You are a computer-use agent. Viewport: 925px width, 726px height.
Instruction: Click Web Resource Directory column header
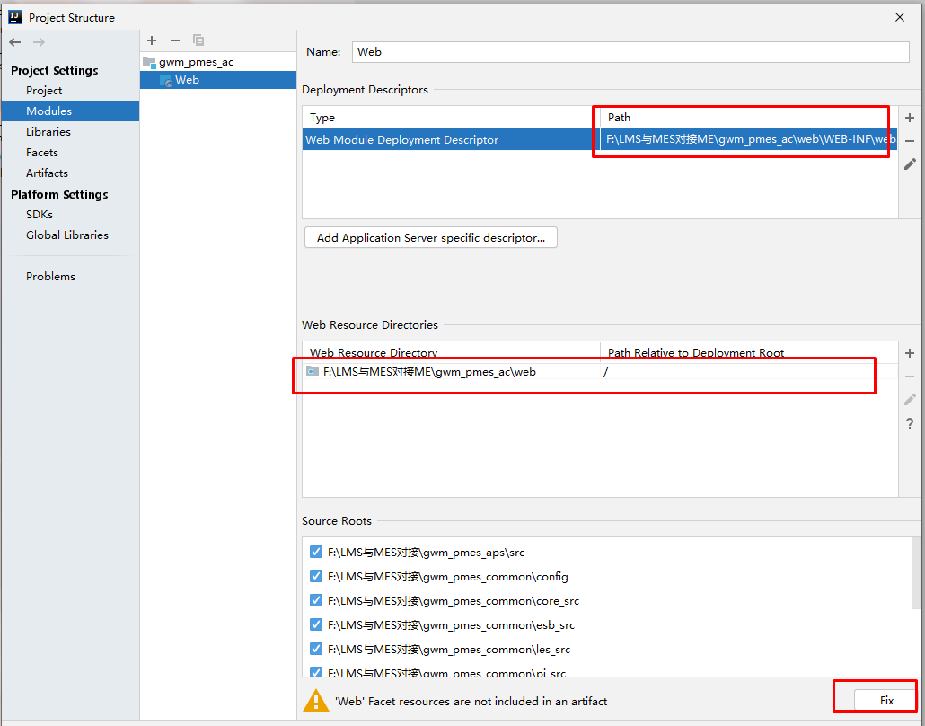pyautogui.click(x=452, y=352)
